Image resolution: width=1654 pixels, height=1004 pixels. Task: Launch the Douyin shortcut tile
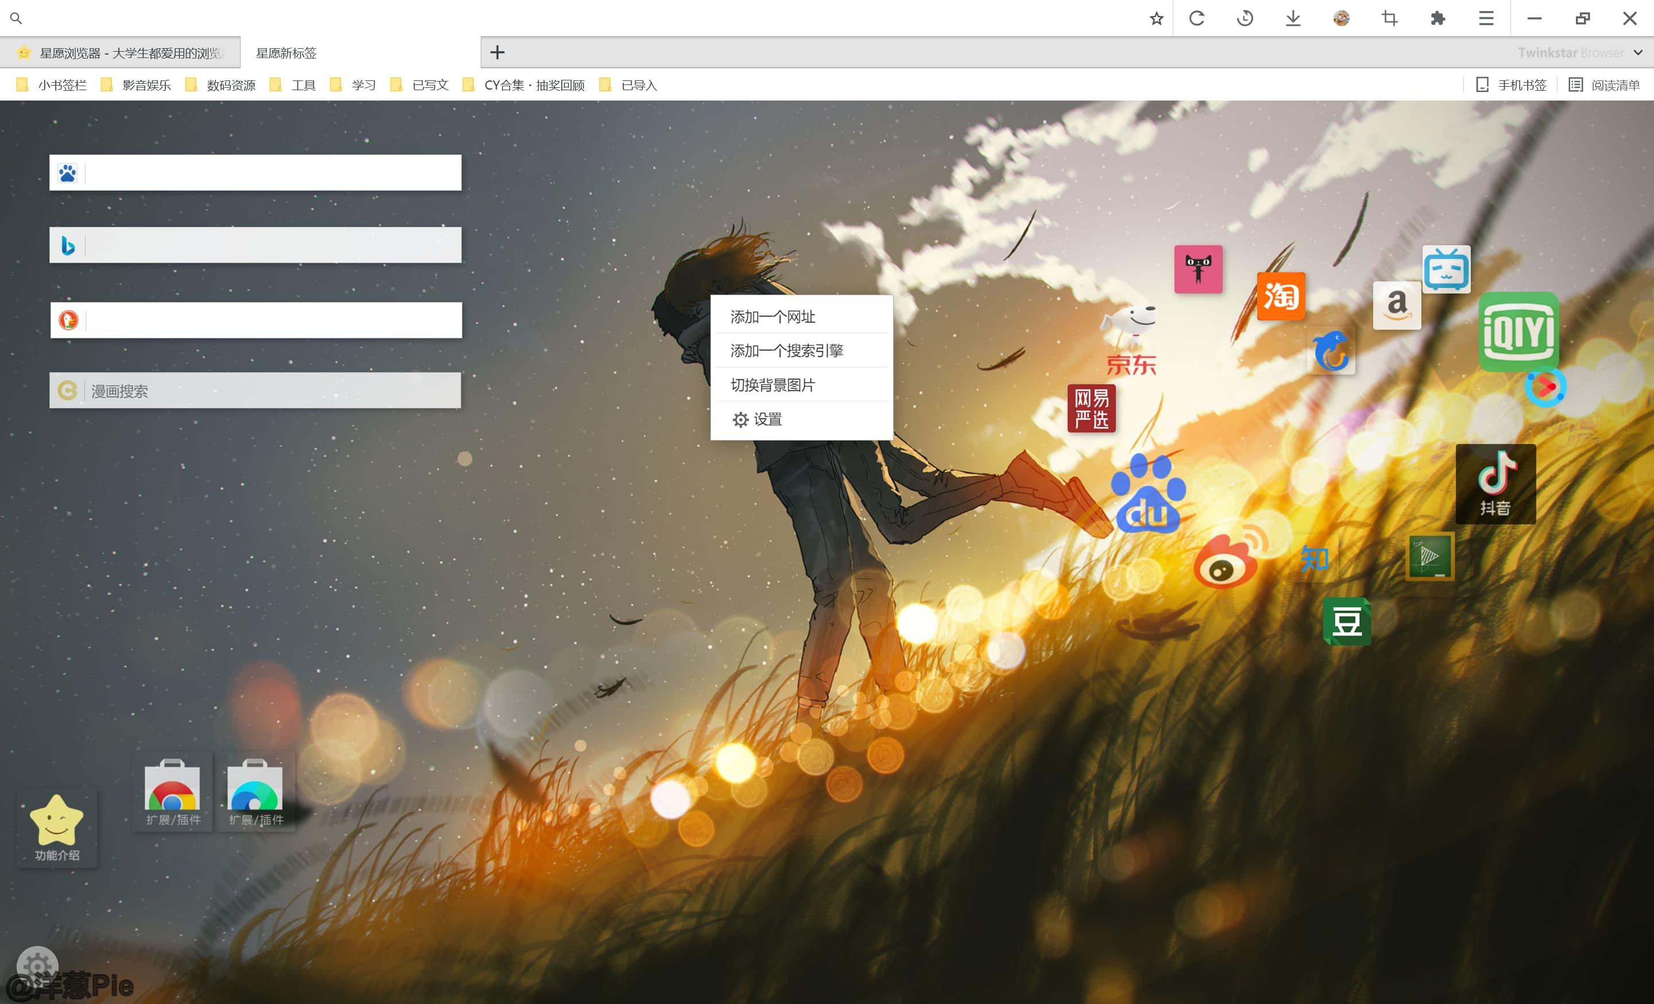tap(1495, 484)
